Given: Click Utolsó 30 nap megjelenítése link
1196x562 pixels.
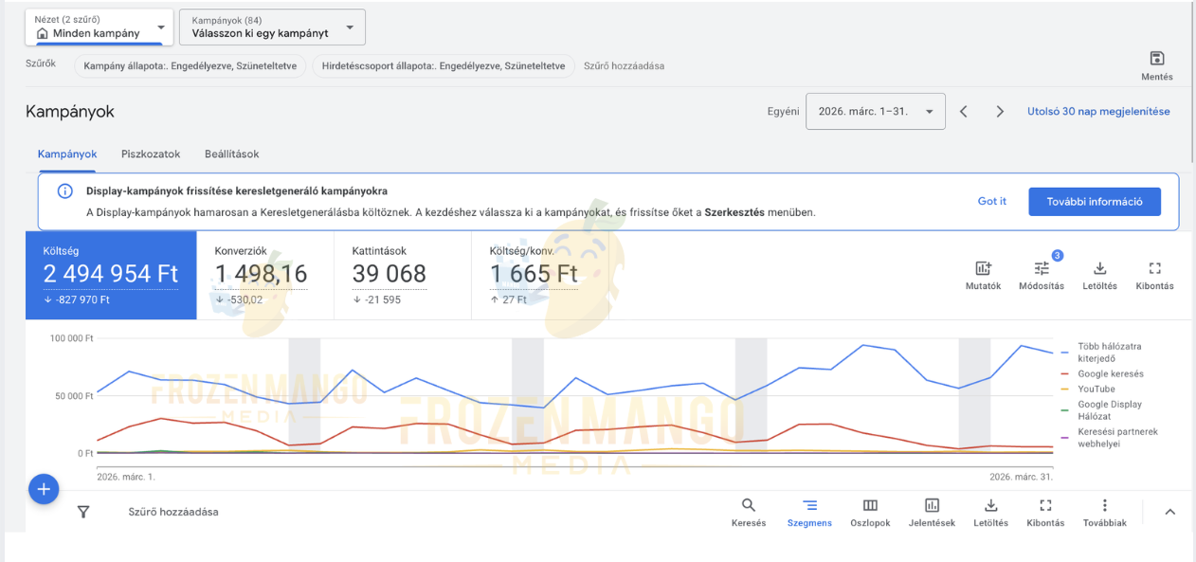Looking at the screenshot, I should tap(1098, 111).
